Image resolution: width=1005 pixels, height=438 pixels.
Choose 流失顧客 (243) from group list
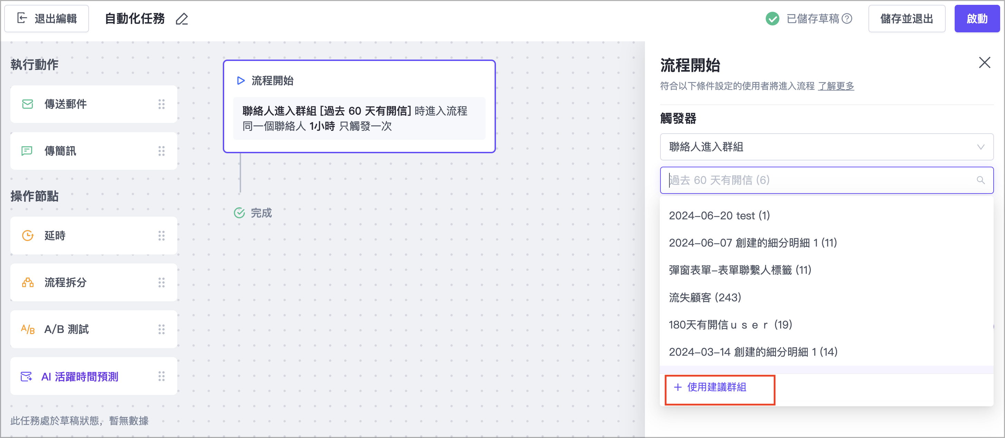tap(705, 297)
